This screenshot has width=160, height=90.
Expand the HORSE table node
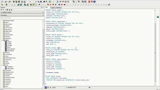click(x=4, y=42)
